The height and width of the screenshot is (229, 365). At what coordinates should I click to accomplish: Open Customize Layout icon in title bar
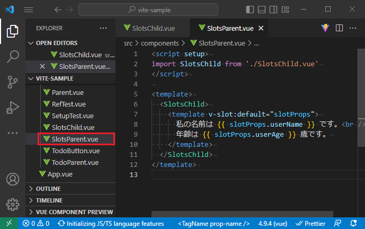pos(285,10)
